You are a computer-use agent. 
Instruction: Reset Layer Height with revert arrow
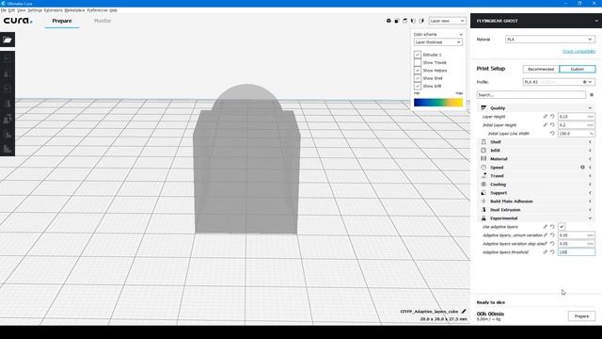552,117
